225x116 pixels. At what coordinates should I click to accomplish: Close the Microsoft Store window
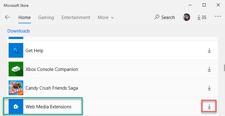(218, 5)
